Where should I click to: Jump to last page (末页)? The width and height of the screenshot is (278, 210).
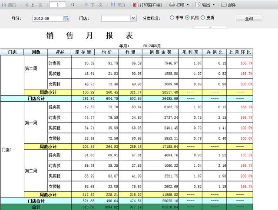pos(118,5)
